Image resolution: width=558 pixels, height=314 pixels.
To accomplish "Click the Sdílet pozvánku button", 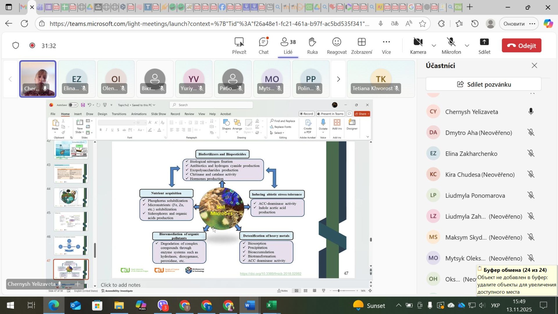I will [x=483, y=84].
